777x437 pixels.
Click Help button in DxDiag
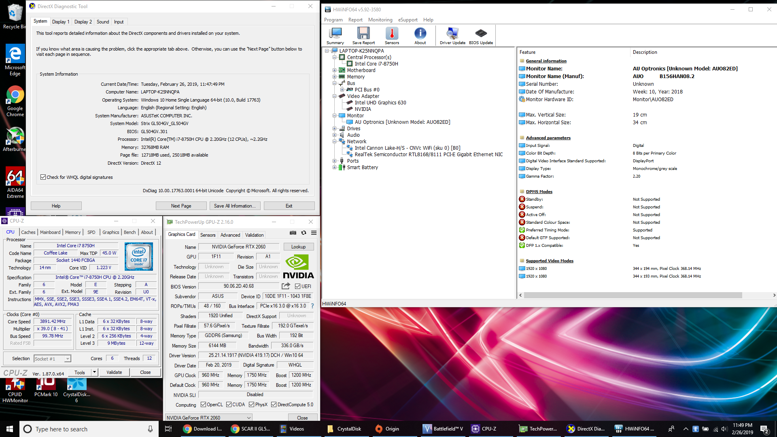(x=56, y=206)
